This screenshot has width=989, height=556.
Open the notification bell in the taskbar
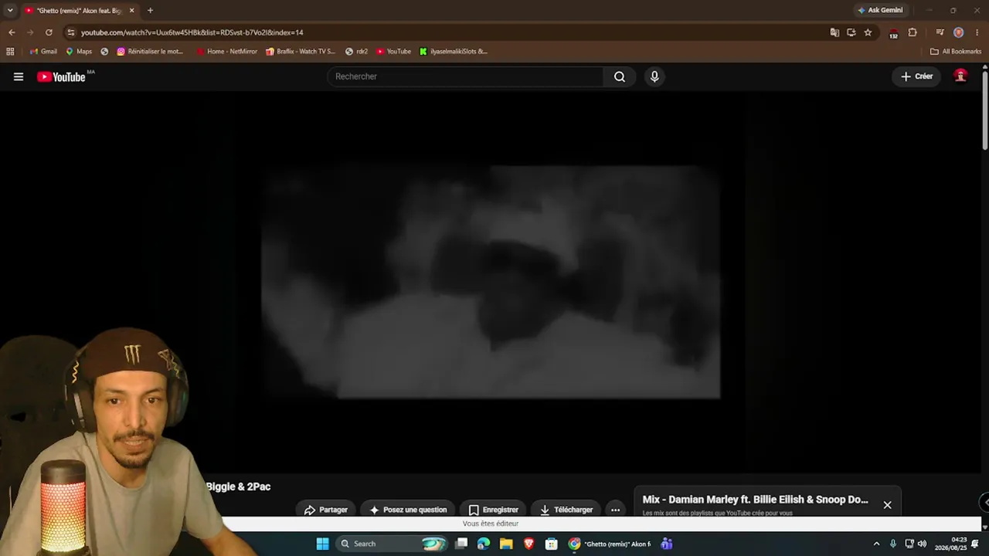[x=975, y=544]
